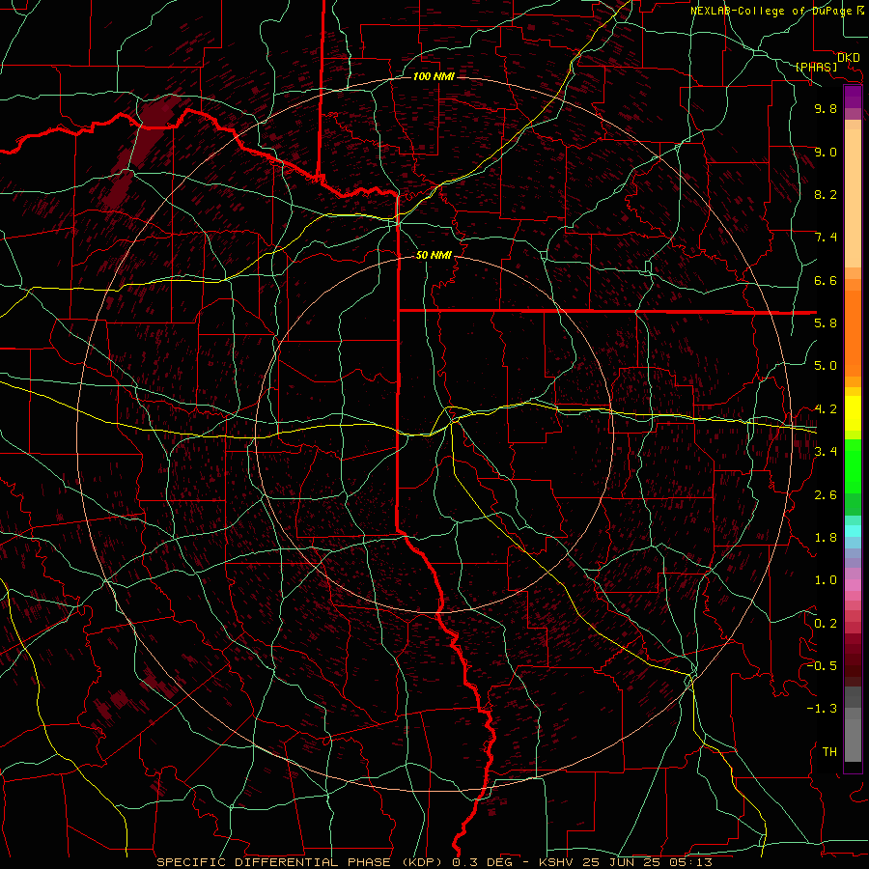This screenshot has width=869, height=869.
Task: Pick the yellow band in color scale
Action: click(853, 413)
